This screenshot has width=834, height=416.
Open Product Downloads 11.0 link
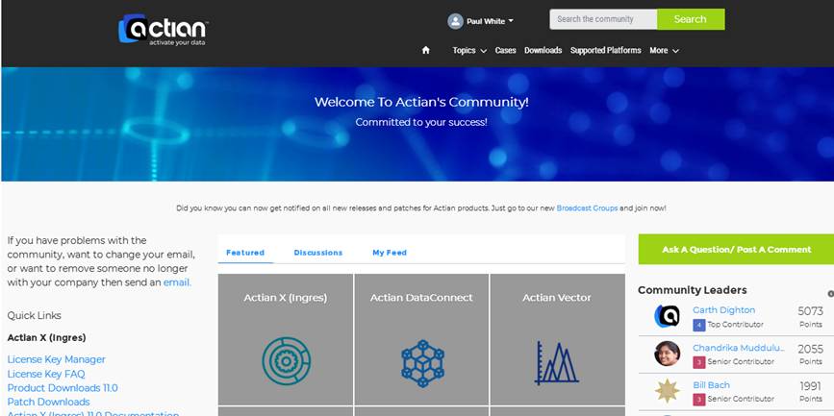[63, 388]
